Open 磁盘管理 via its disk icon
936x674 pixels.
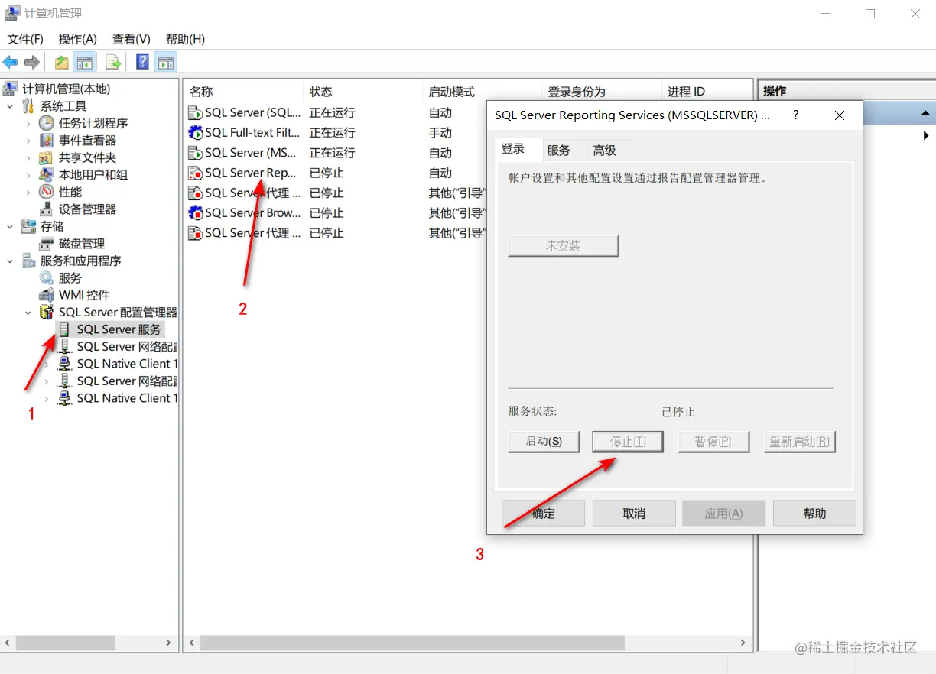pos(47,244)
